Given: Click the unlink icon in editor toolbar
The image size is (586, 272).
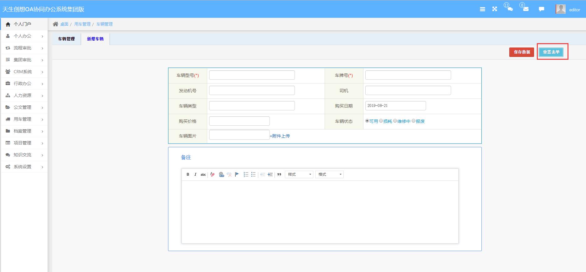Looking at the screenshot, I should [x=229, y=174].
